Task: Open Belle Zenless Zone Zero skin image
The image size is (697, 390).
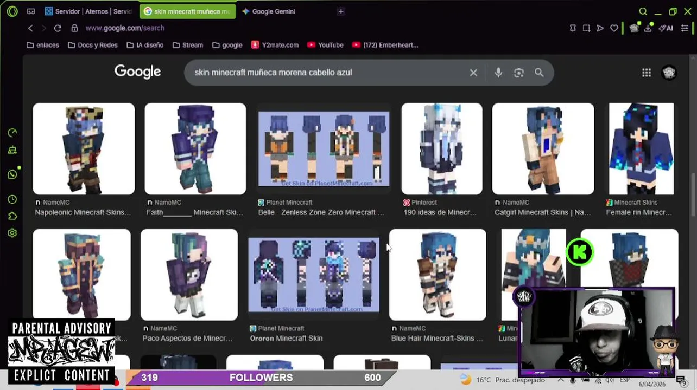Action: (x=324, y=149)
